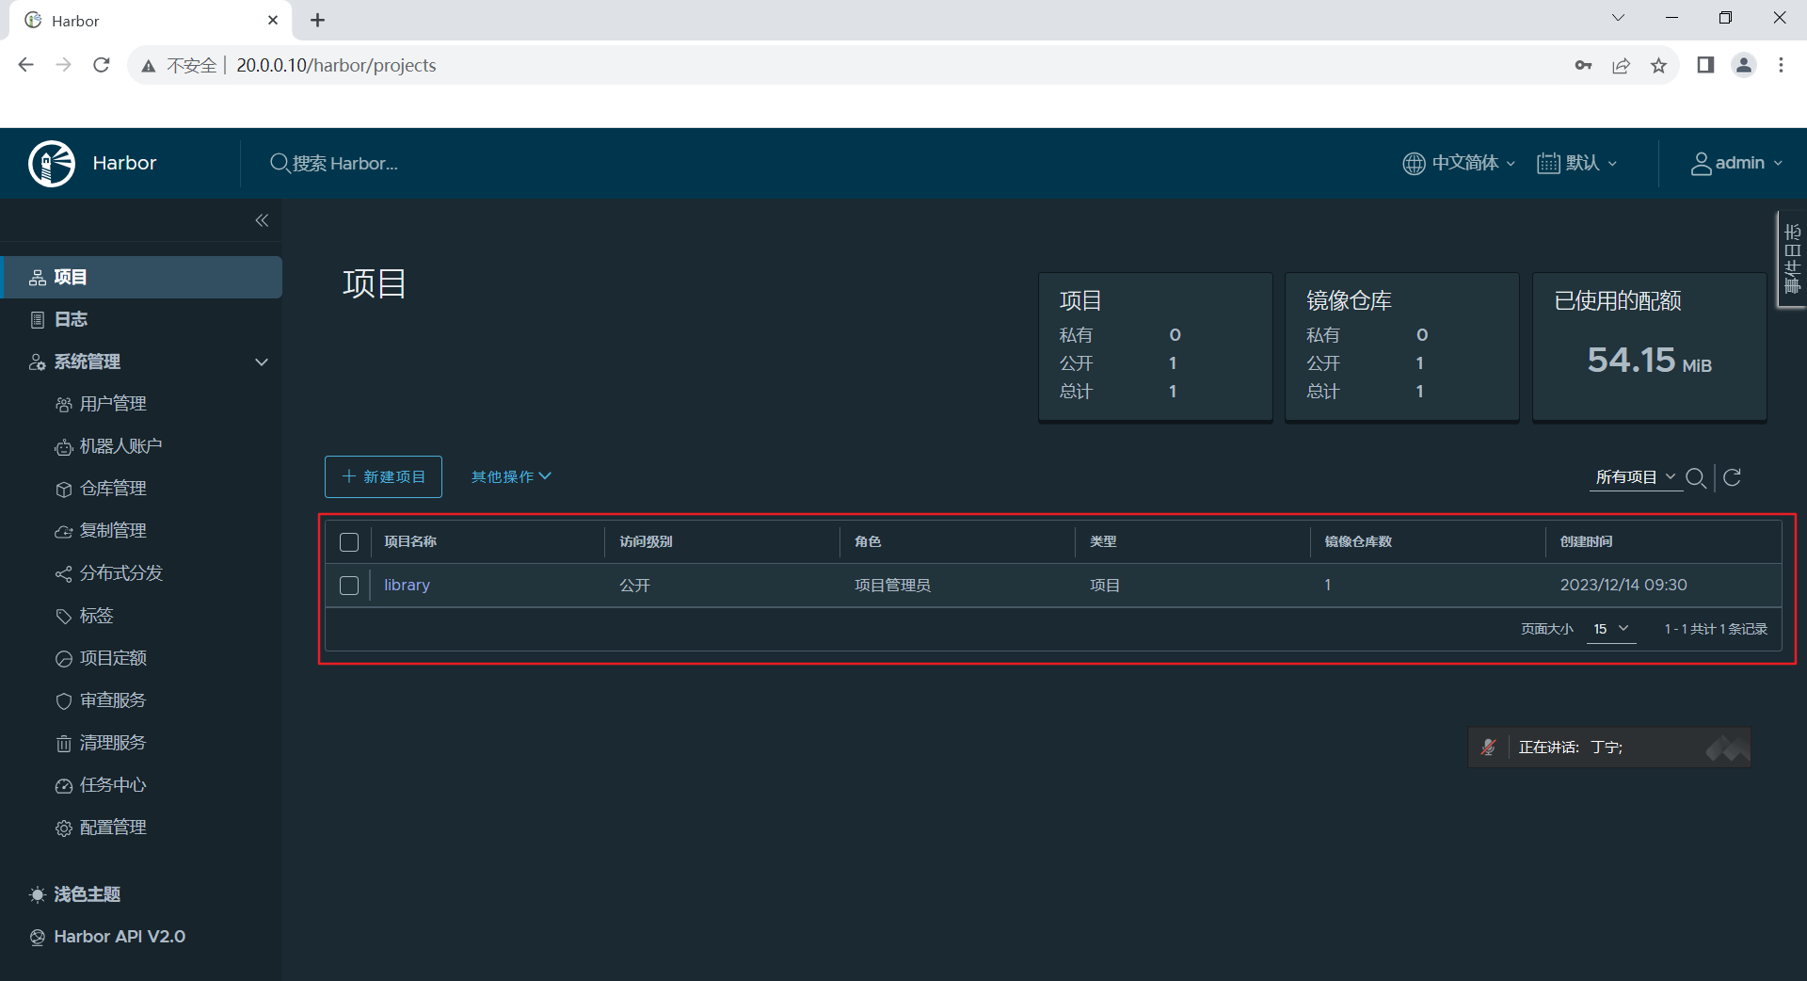Open the 所有项目 filter dropdown

1636,477
